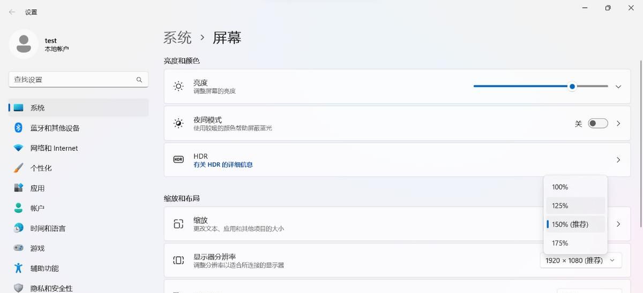This screenshot has height=293, width=643.
Task: Click the 亮度和颜色 section heading
Action: click(x=182, y=61)
